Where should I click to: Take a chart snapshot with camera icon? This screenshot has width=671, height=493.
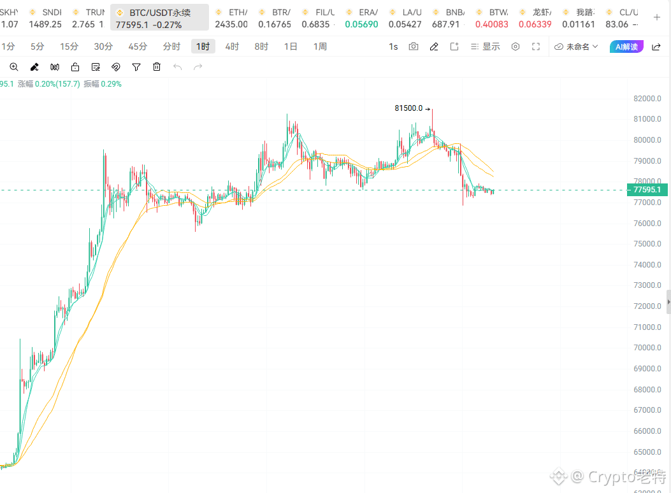(414, 46)
